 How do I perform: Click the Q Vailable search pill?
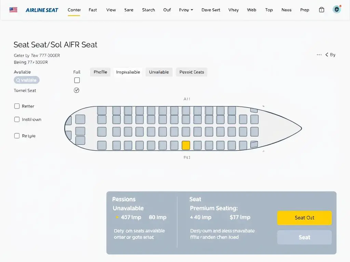pyautogui.click(x=26, y=80)
